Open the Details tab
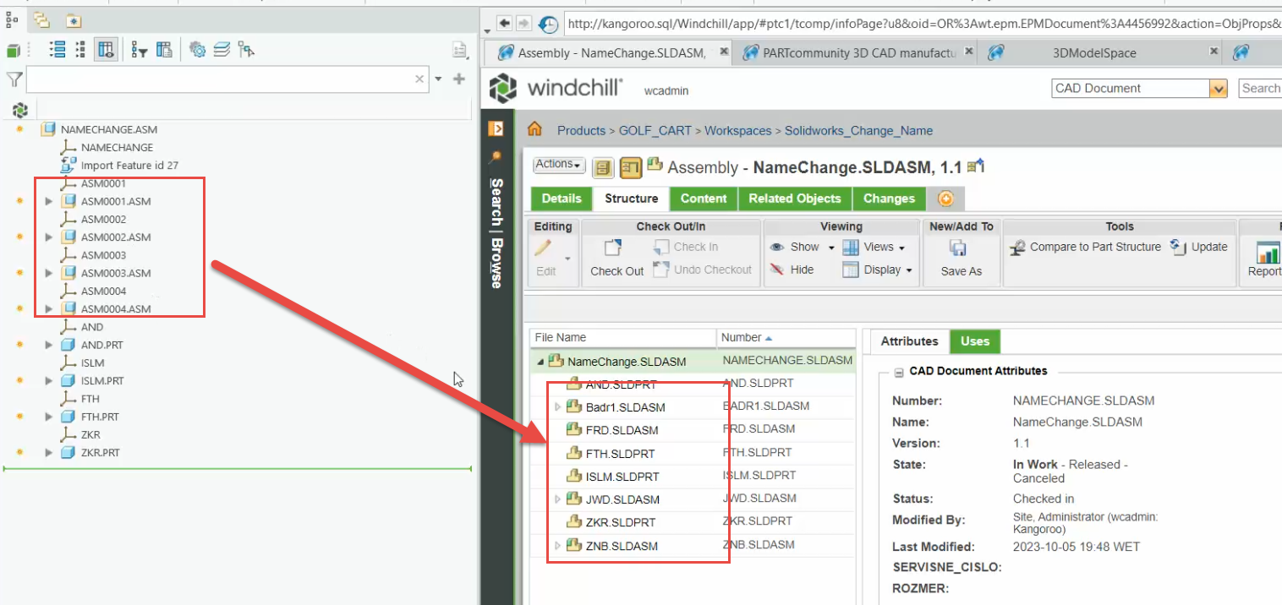Image resolution: width=1282 pixels, height=605 pixels. (562, 199)
